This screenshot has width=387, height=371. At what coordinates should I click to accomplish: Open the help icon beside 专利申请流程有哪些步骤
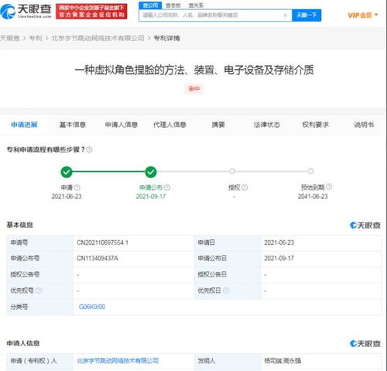coord(89,149)
